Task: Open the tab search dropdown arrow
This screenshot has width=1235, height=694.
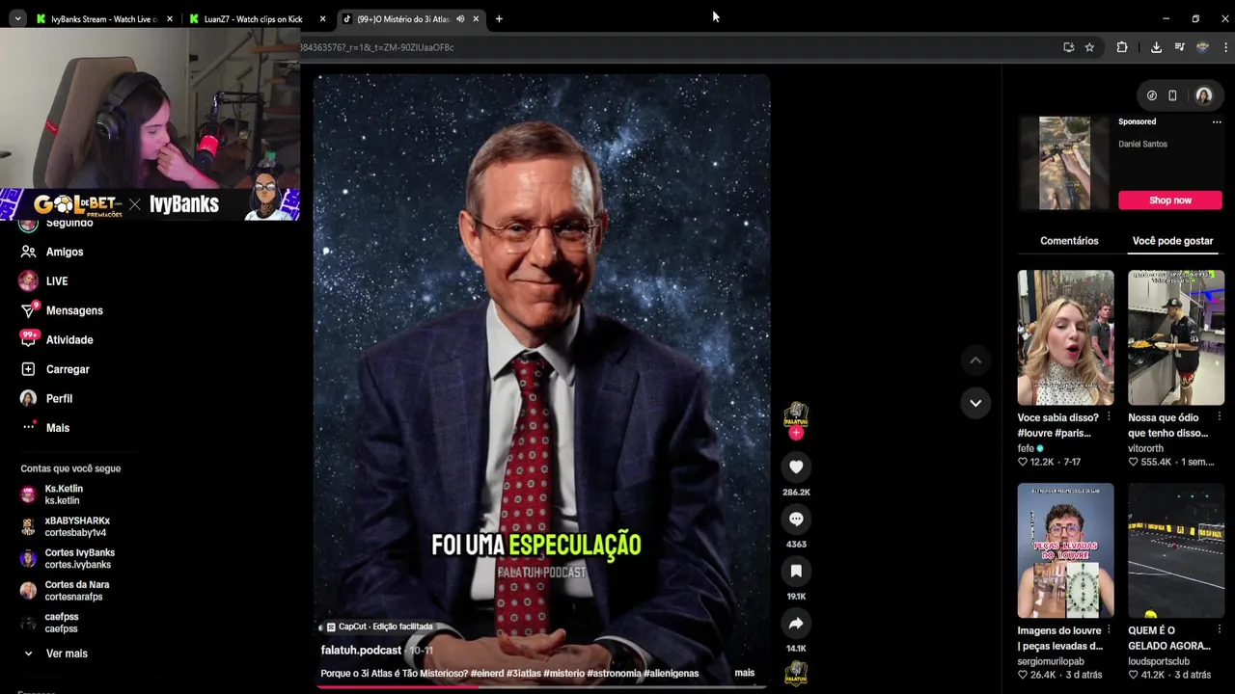Action: [17, 19]
